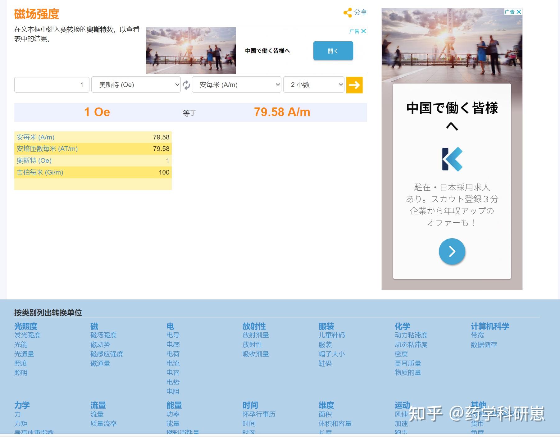
Task: Click the 開く button in the banner ad
Action: [333, 50]
